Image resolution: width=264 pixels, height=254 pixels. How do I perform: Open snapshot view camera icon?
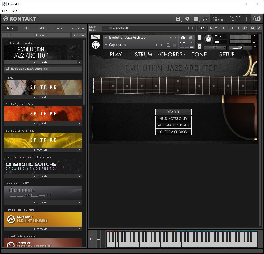pos(183,38)
